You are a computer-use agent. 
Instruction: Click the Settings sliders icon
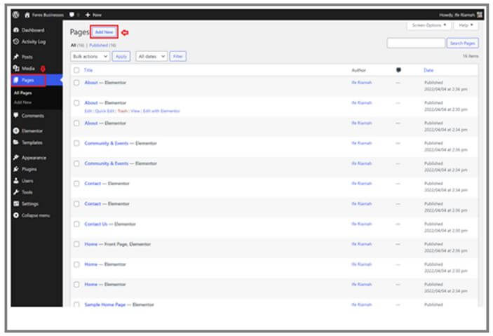pos(16,203)
